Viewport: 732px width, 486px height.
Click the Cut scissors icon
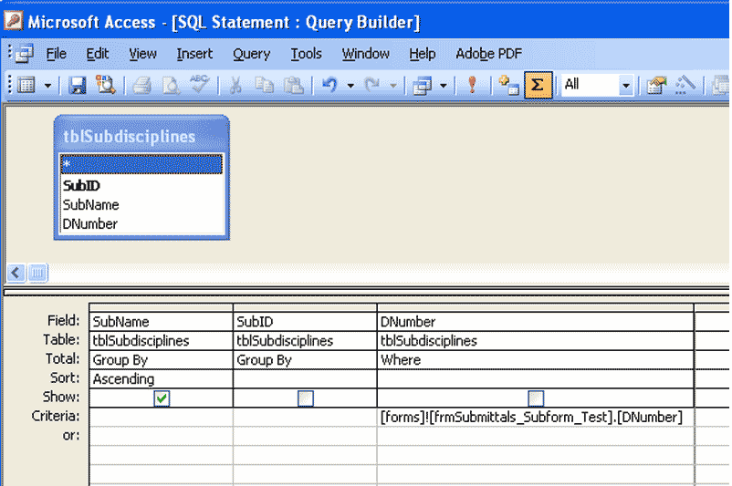click(x=235, y=86)
